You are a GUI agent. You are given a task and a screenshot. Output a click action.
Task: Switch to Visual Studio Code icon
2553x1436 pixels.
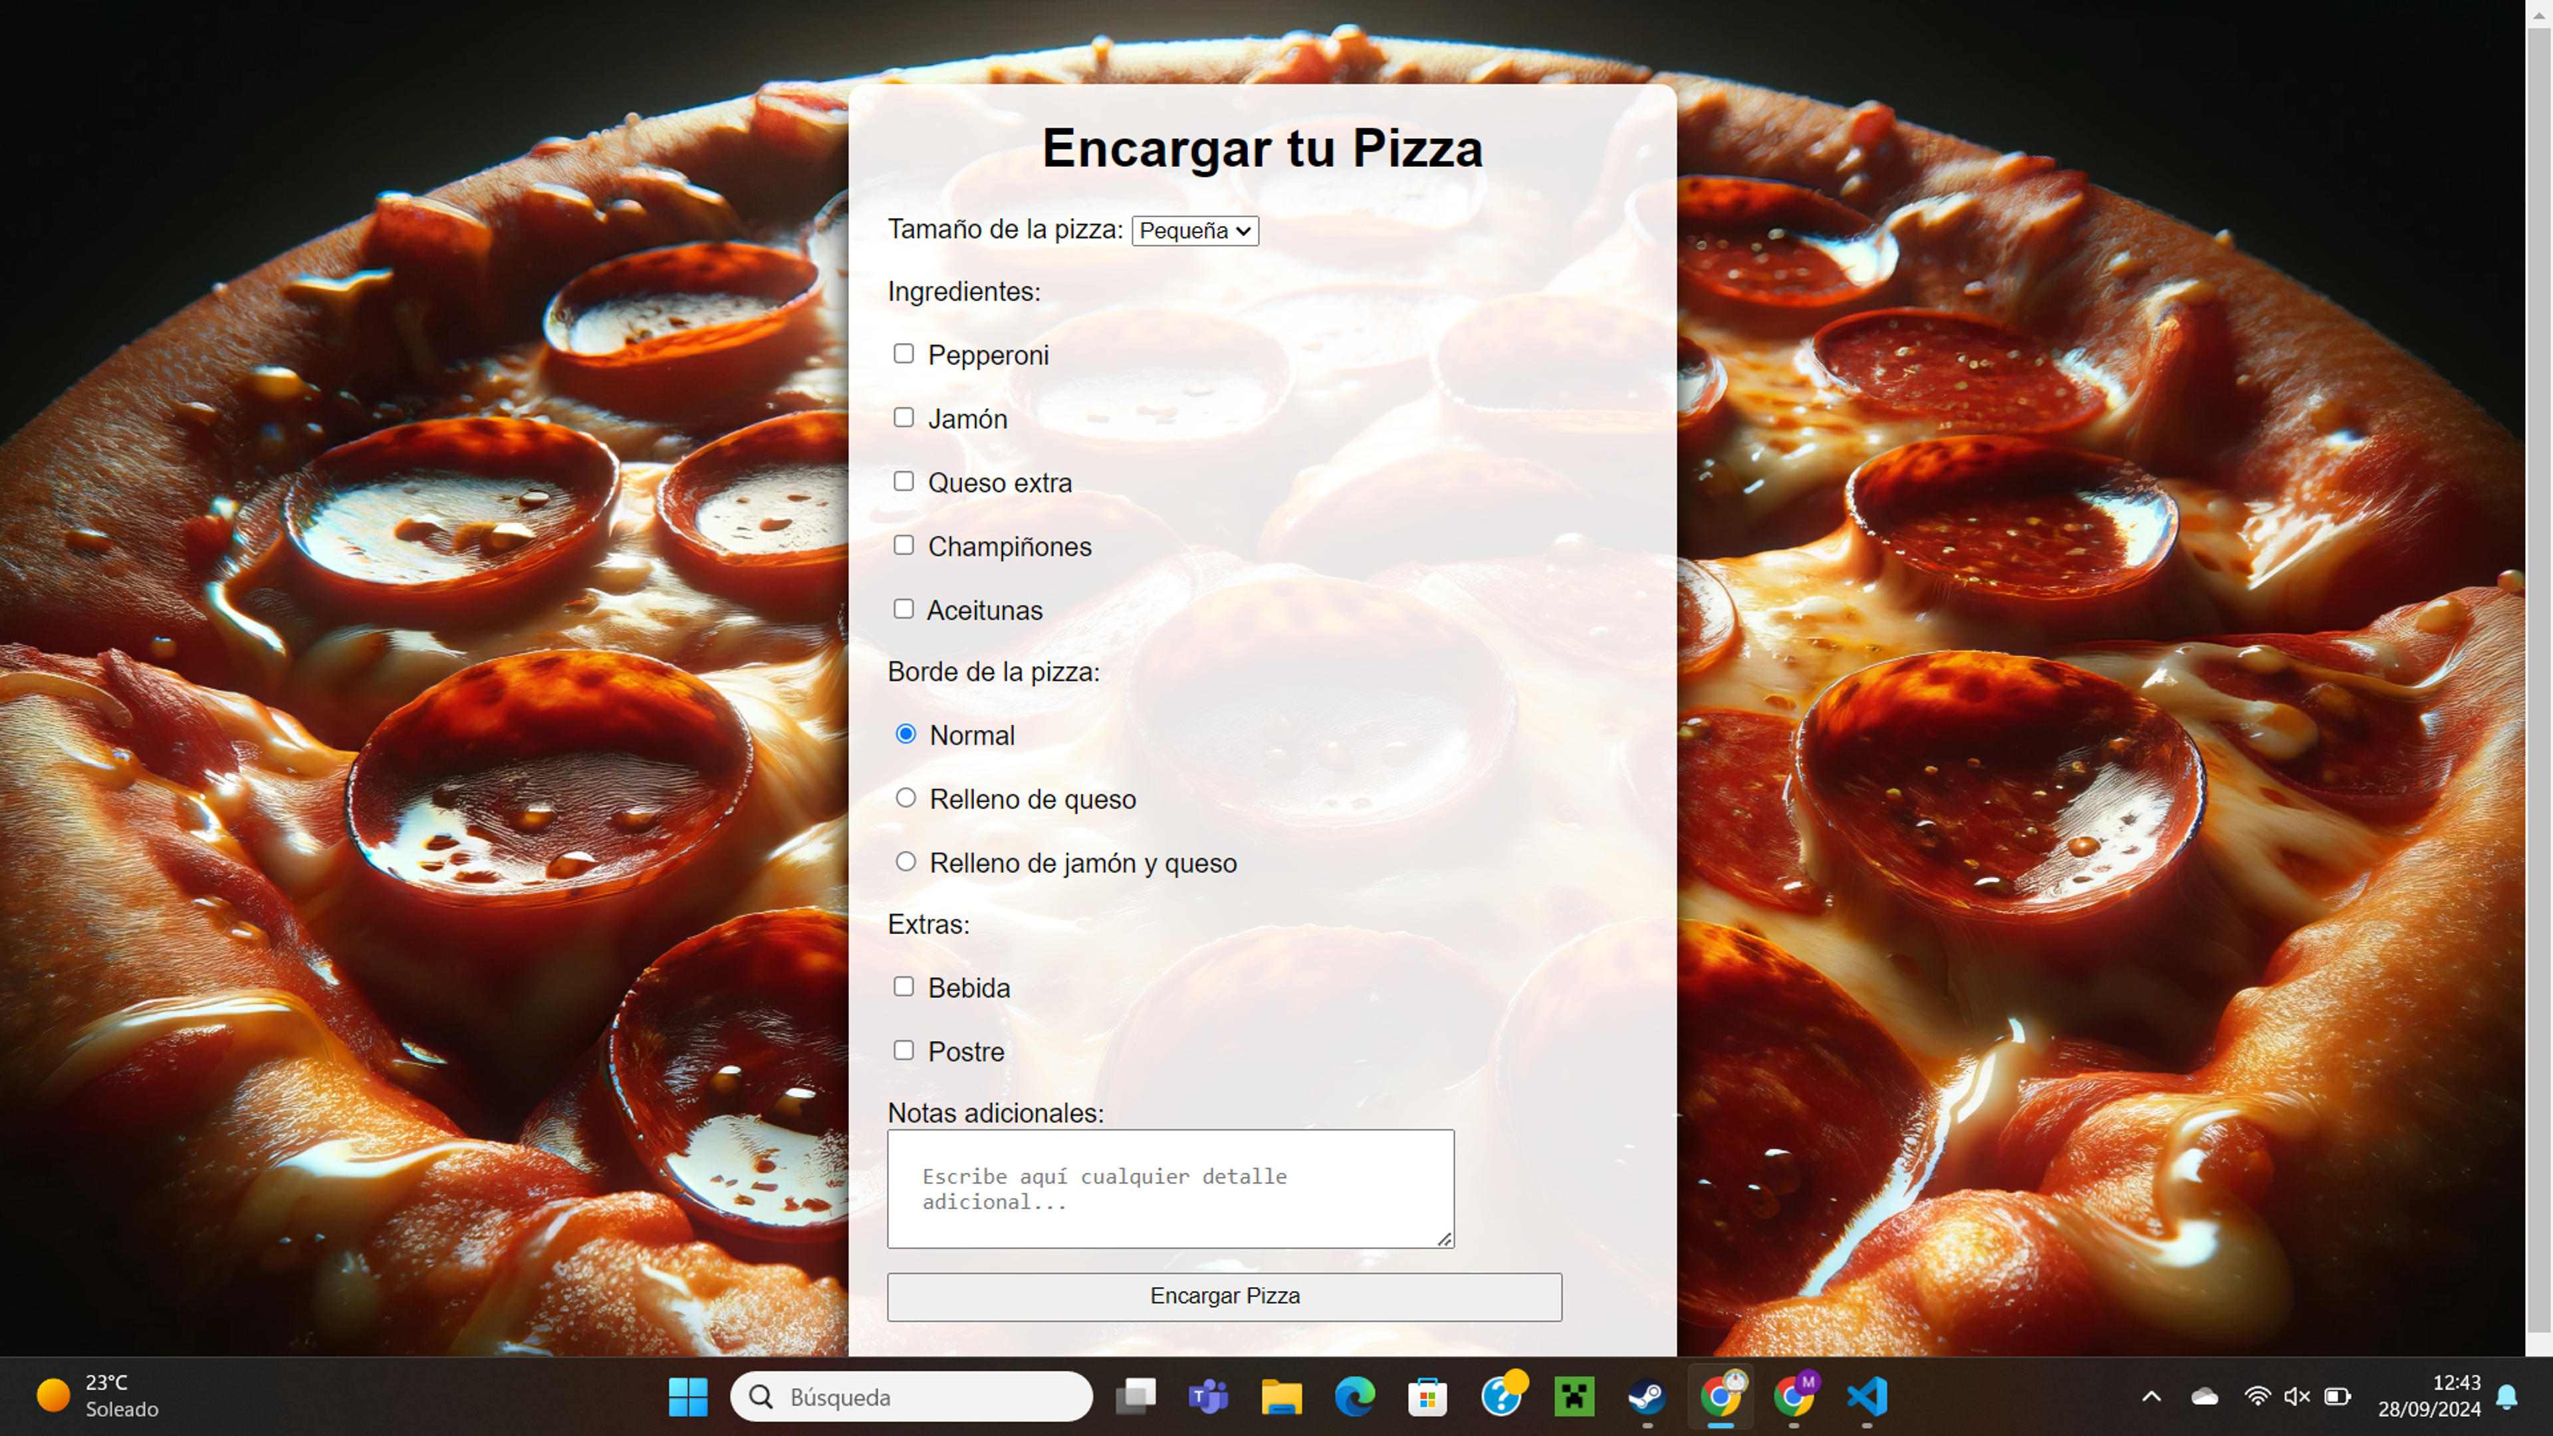[1867, 1396]
